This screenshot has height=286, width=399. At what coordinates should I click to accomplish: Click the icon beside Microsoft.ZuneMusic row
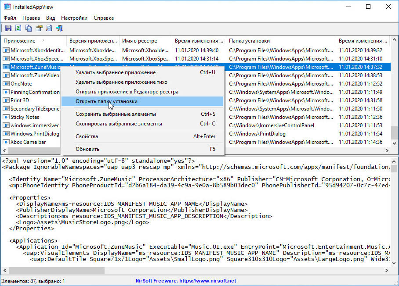pyautogui.click(x=6, y=67)
